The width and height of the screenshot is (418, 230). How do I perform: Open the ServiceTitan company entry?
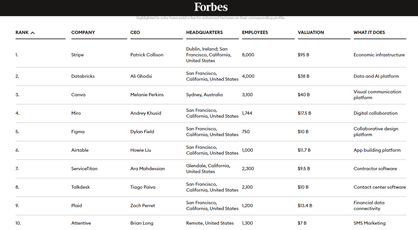click(x=84, y=169)
